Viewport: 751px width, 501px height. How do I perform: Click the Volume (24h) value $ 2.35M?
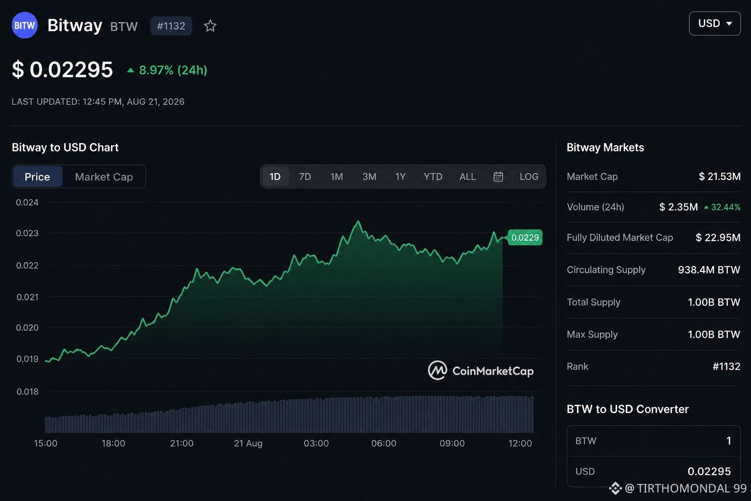[679, 207]
